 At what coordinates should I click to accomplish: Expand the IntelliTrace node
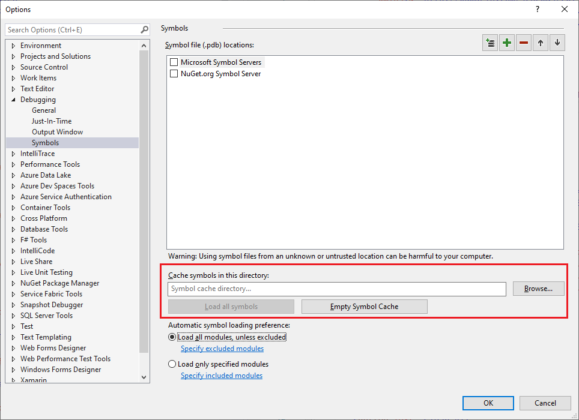coord(14,154)
